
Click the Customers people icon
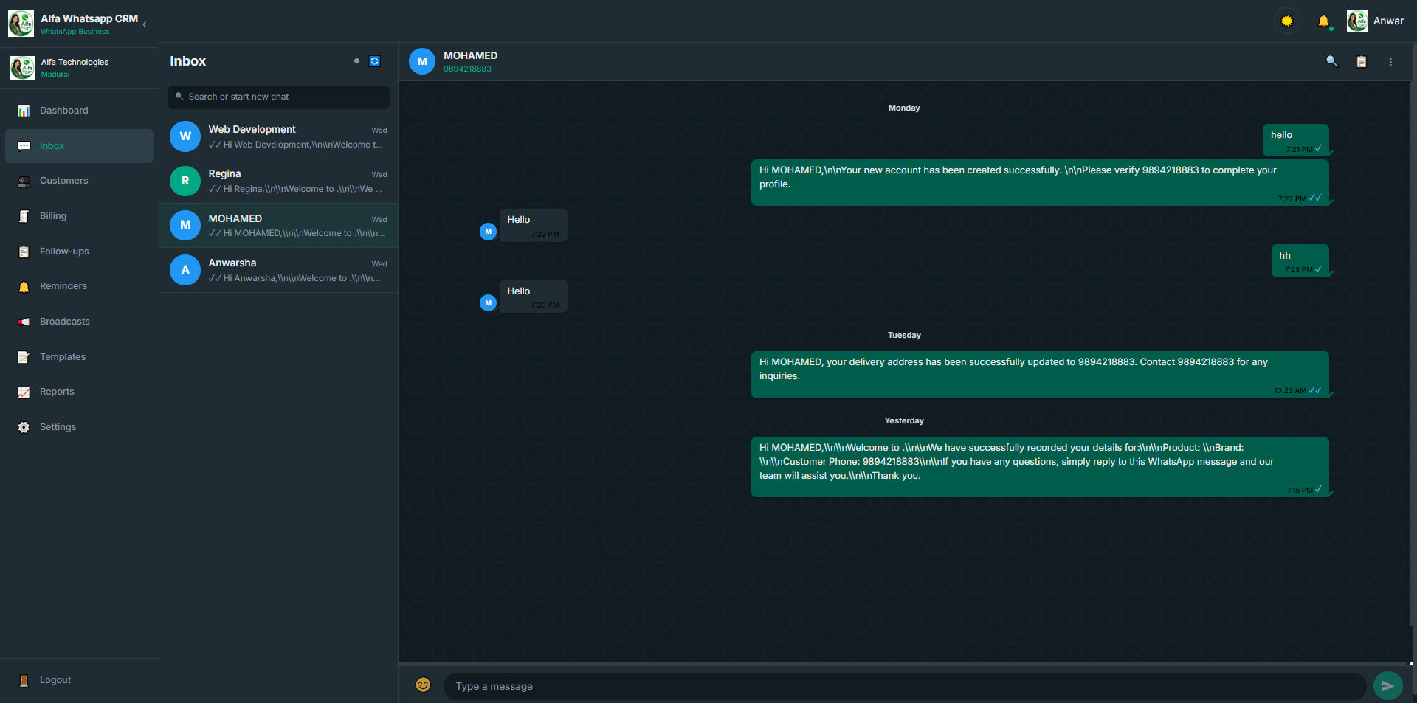[x=24, y=181]
